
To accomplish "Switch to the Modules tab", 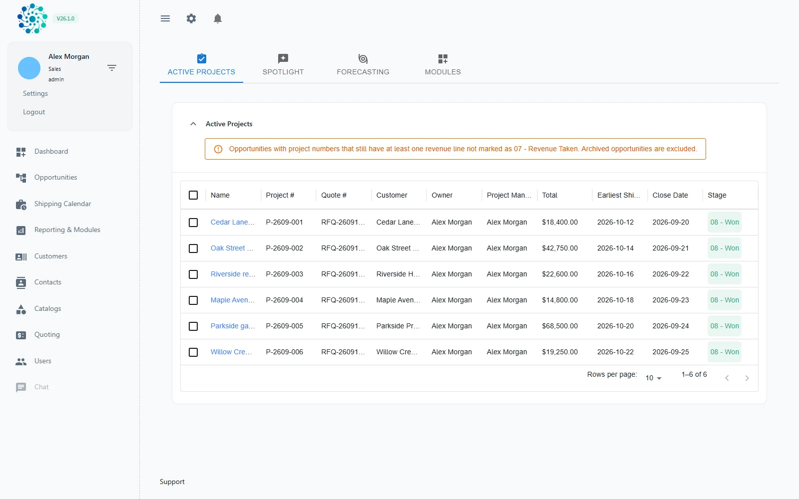I will click(x=443, y=65).
